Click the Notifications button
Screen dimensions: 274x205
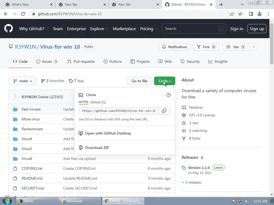point(174,47)
